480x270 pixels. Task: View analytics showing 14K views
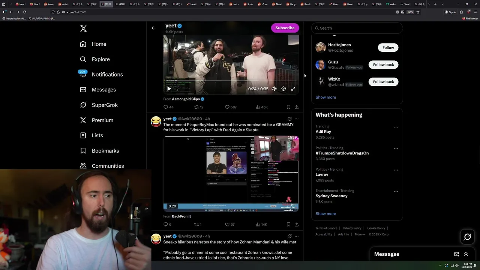click(x=261, y=225)
